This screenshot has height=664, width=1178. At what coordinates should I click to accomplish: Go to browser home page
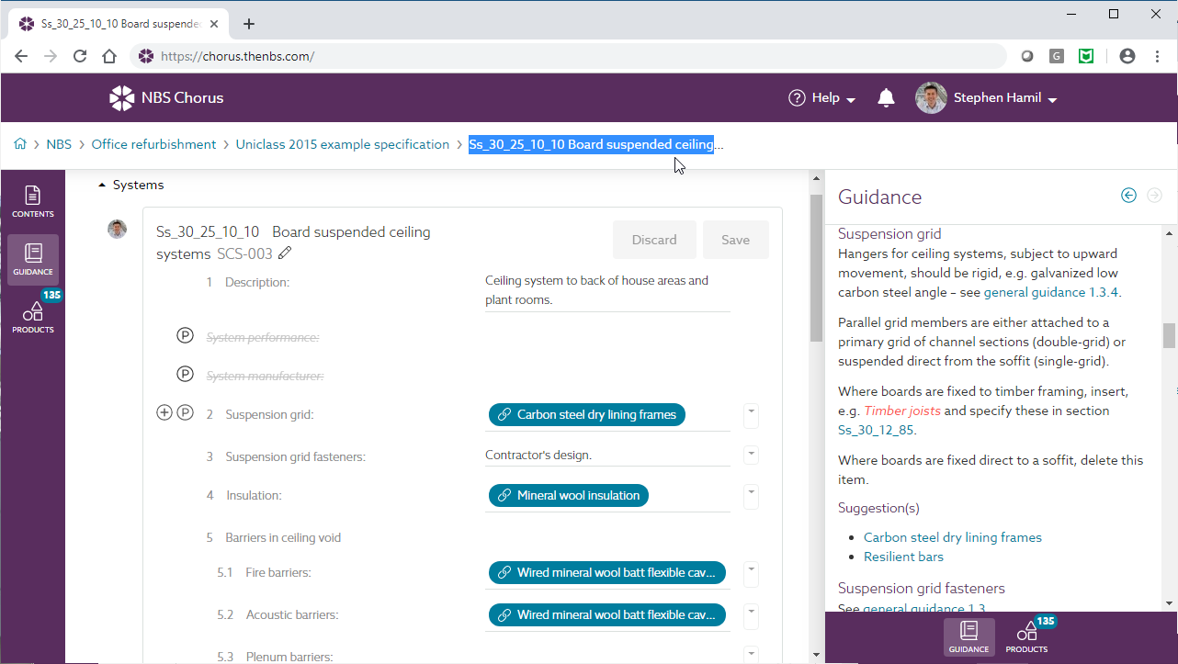[x=109, y=56]
